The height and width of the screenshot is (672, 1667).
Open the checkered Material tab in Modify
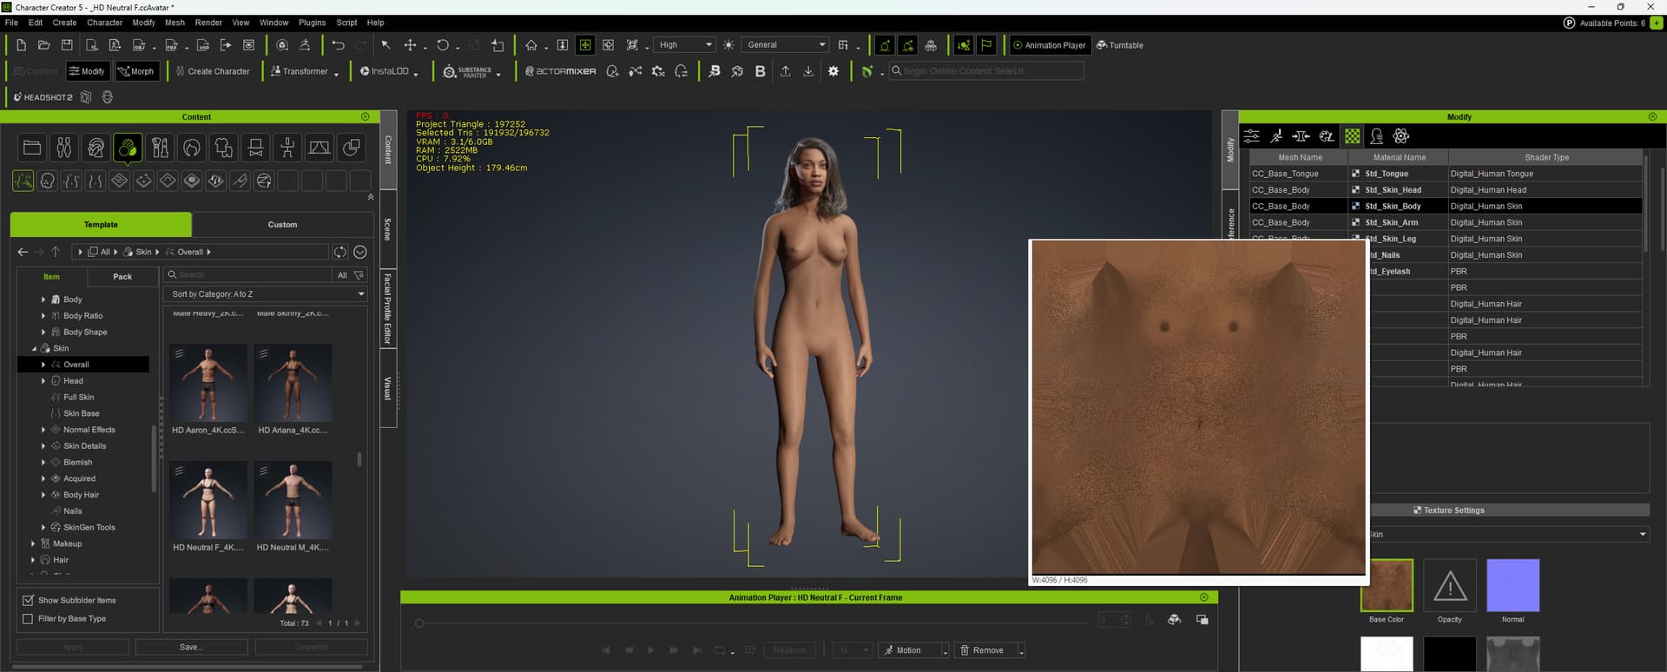[1352, 136]
